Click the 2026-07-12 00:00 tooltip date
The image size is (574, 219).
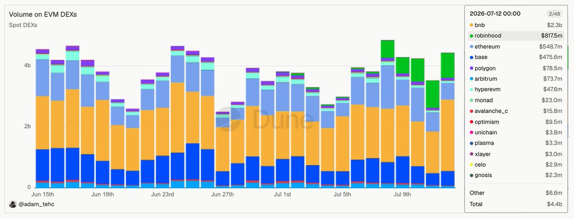[x=495, y=13]
